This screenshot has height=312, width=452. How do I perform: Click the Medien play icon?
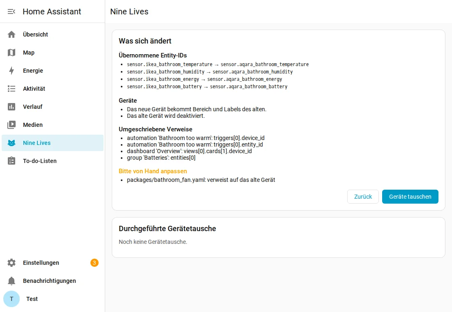click(x=12, y=125)
